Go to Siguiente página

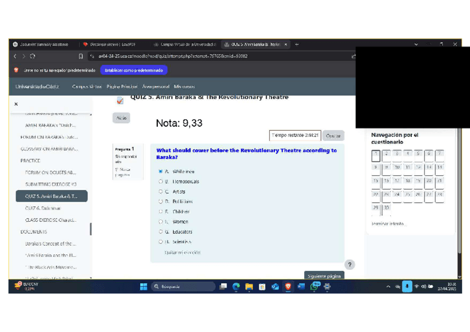[324, 275]
